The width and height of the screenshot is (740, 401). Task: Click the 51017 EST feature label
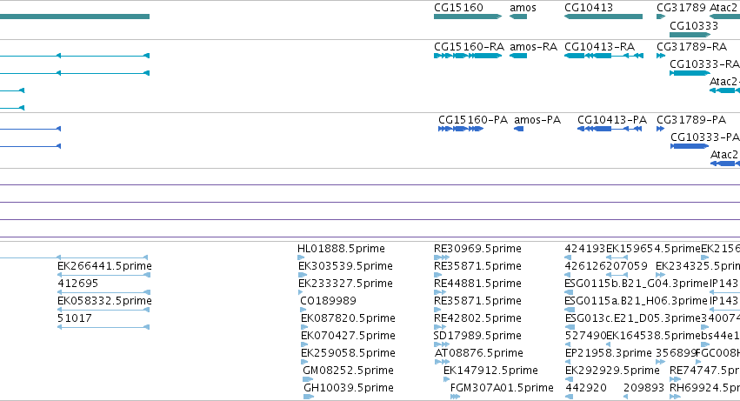[75, 318]
